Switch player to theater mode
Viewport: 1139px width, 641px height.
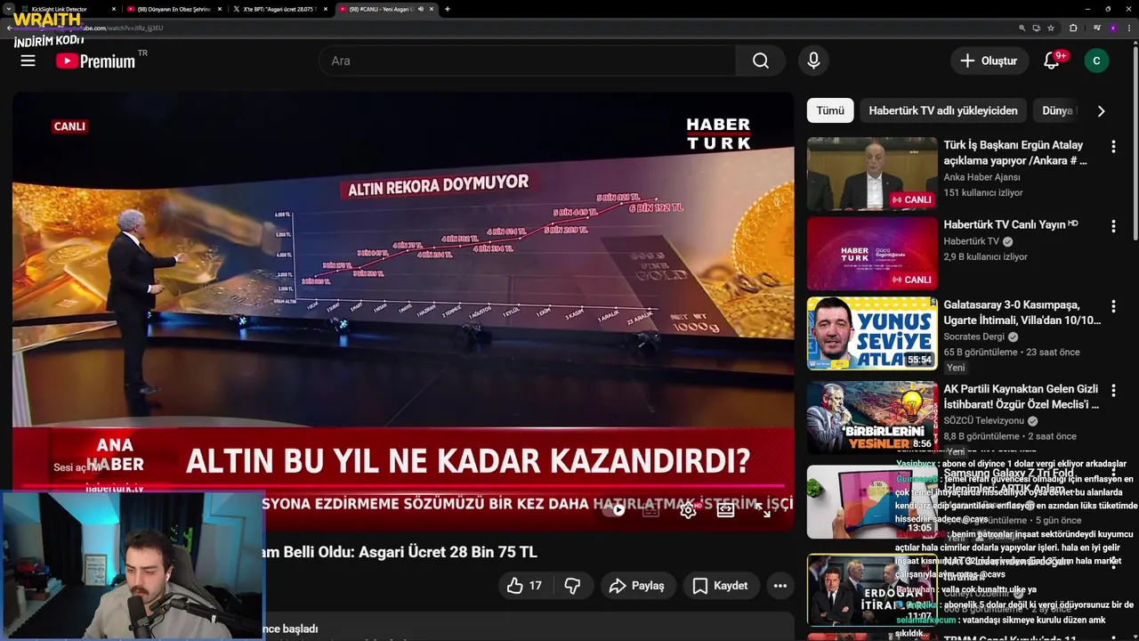725,510
